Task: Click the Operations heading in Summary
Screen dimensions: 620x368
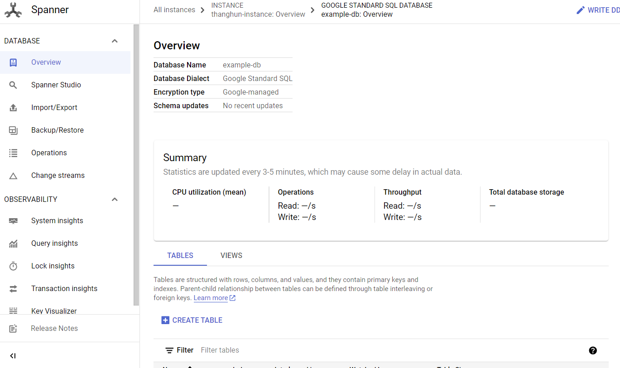Action: [296, 192]
